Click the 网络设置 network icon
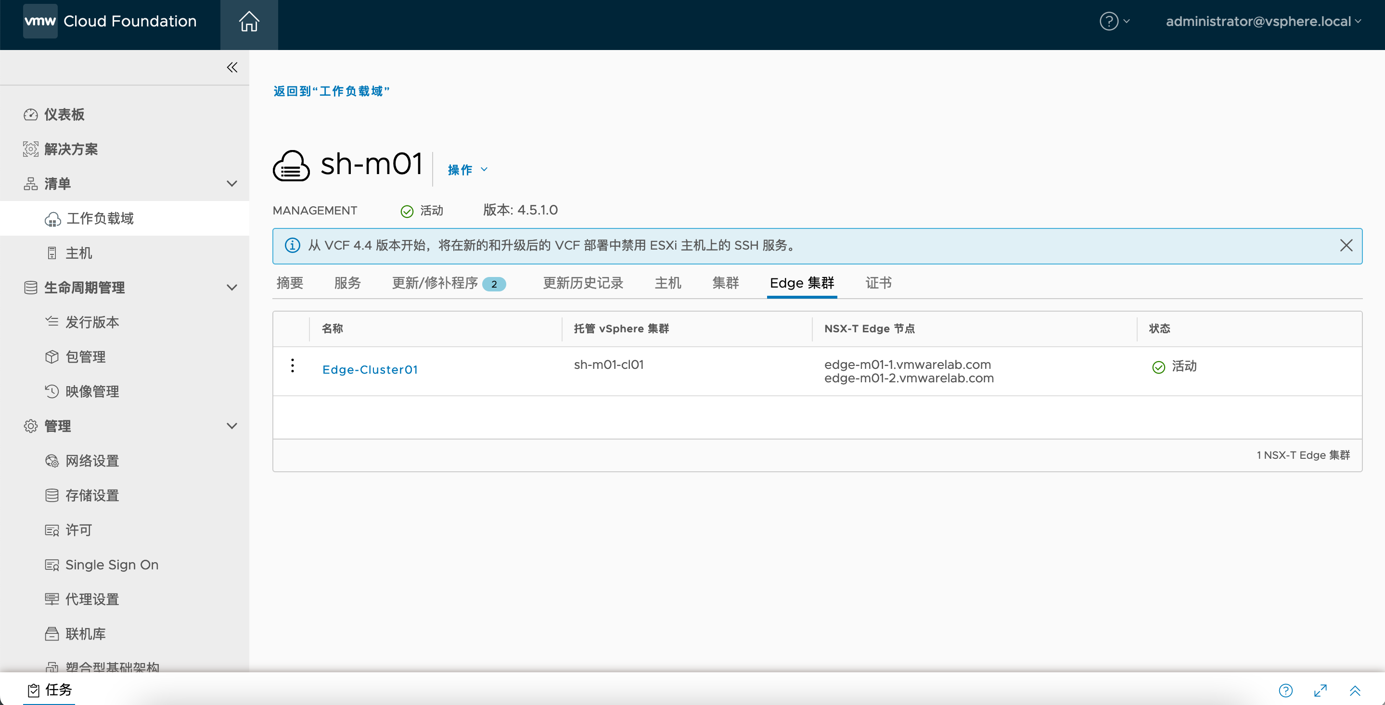 (x=52, y=461)
